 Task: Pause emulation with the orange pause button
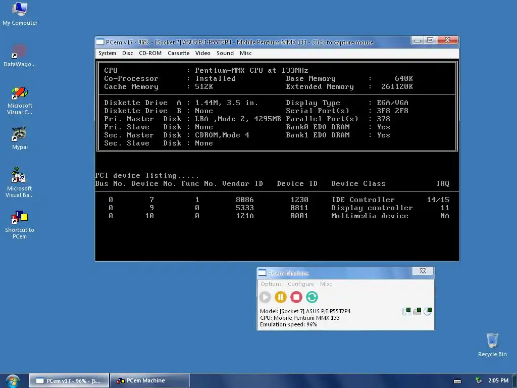281,297
